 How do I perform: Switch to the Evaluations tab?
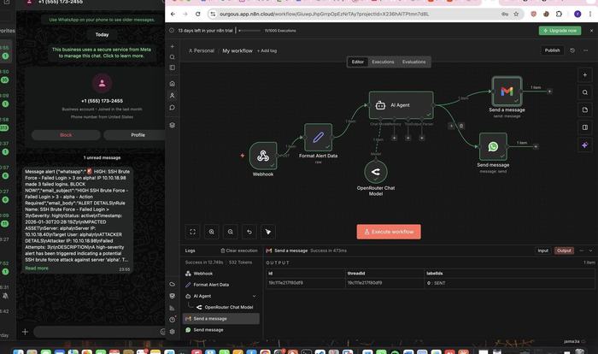click(413, 62)
